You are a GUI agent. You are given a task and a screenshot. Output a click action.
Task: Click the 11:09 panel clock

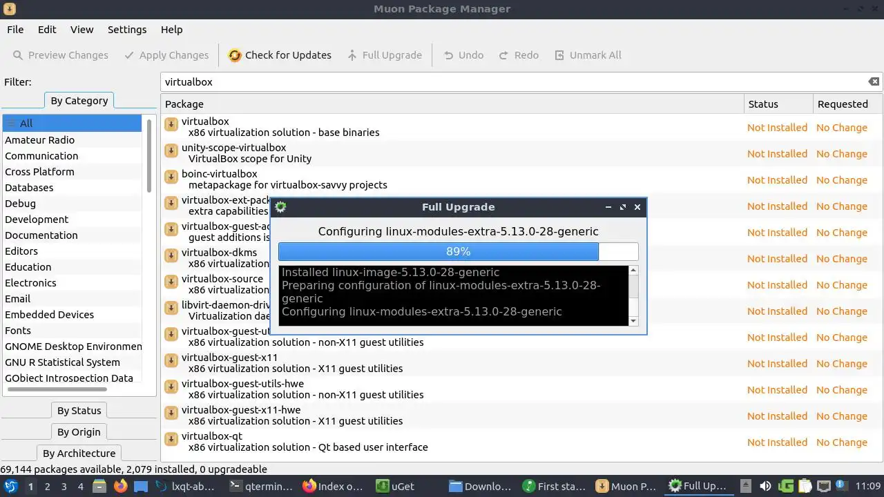(868, 487)
